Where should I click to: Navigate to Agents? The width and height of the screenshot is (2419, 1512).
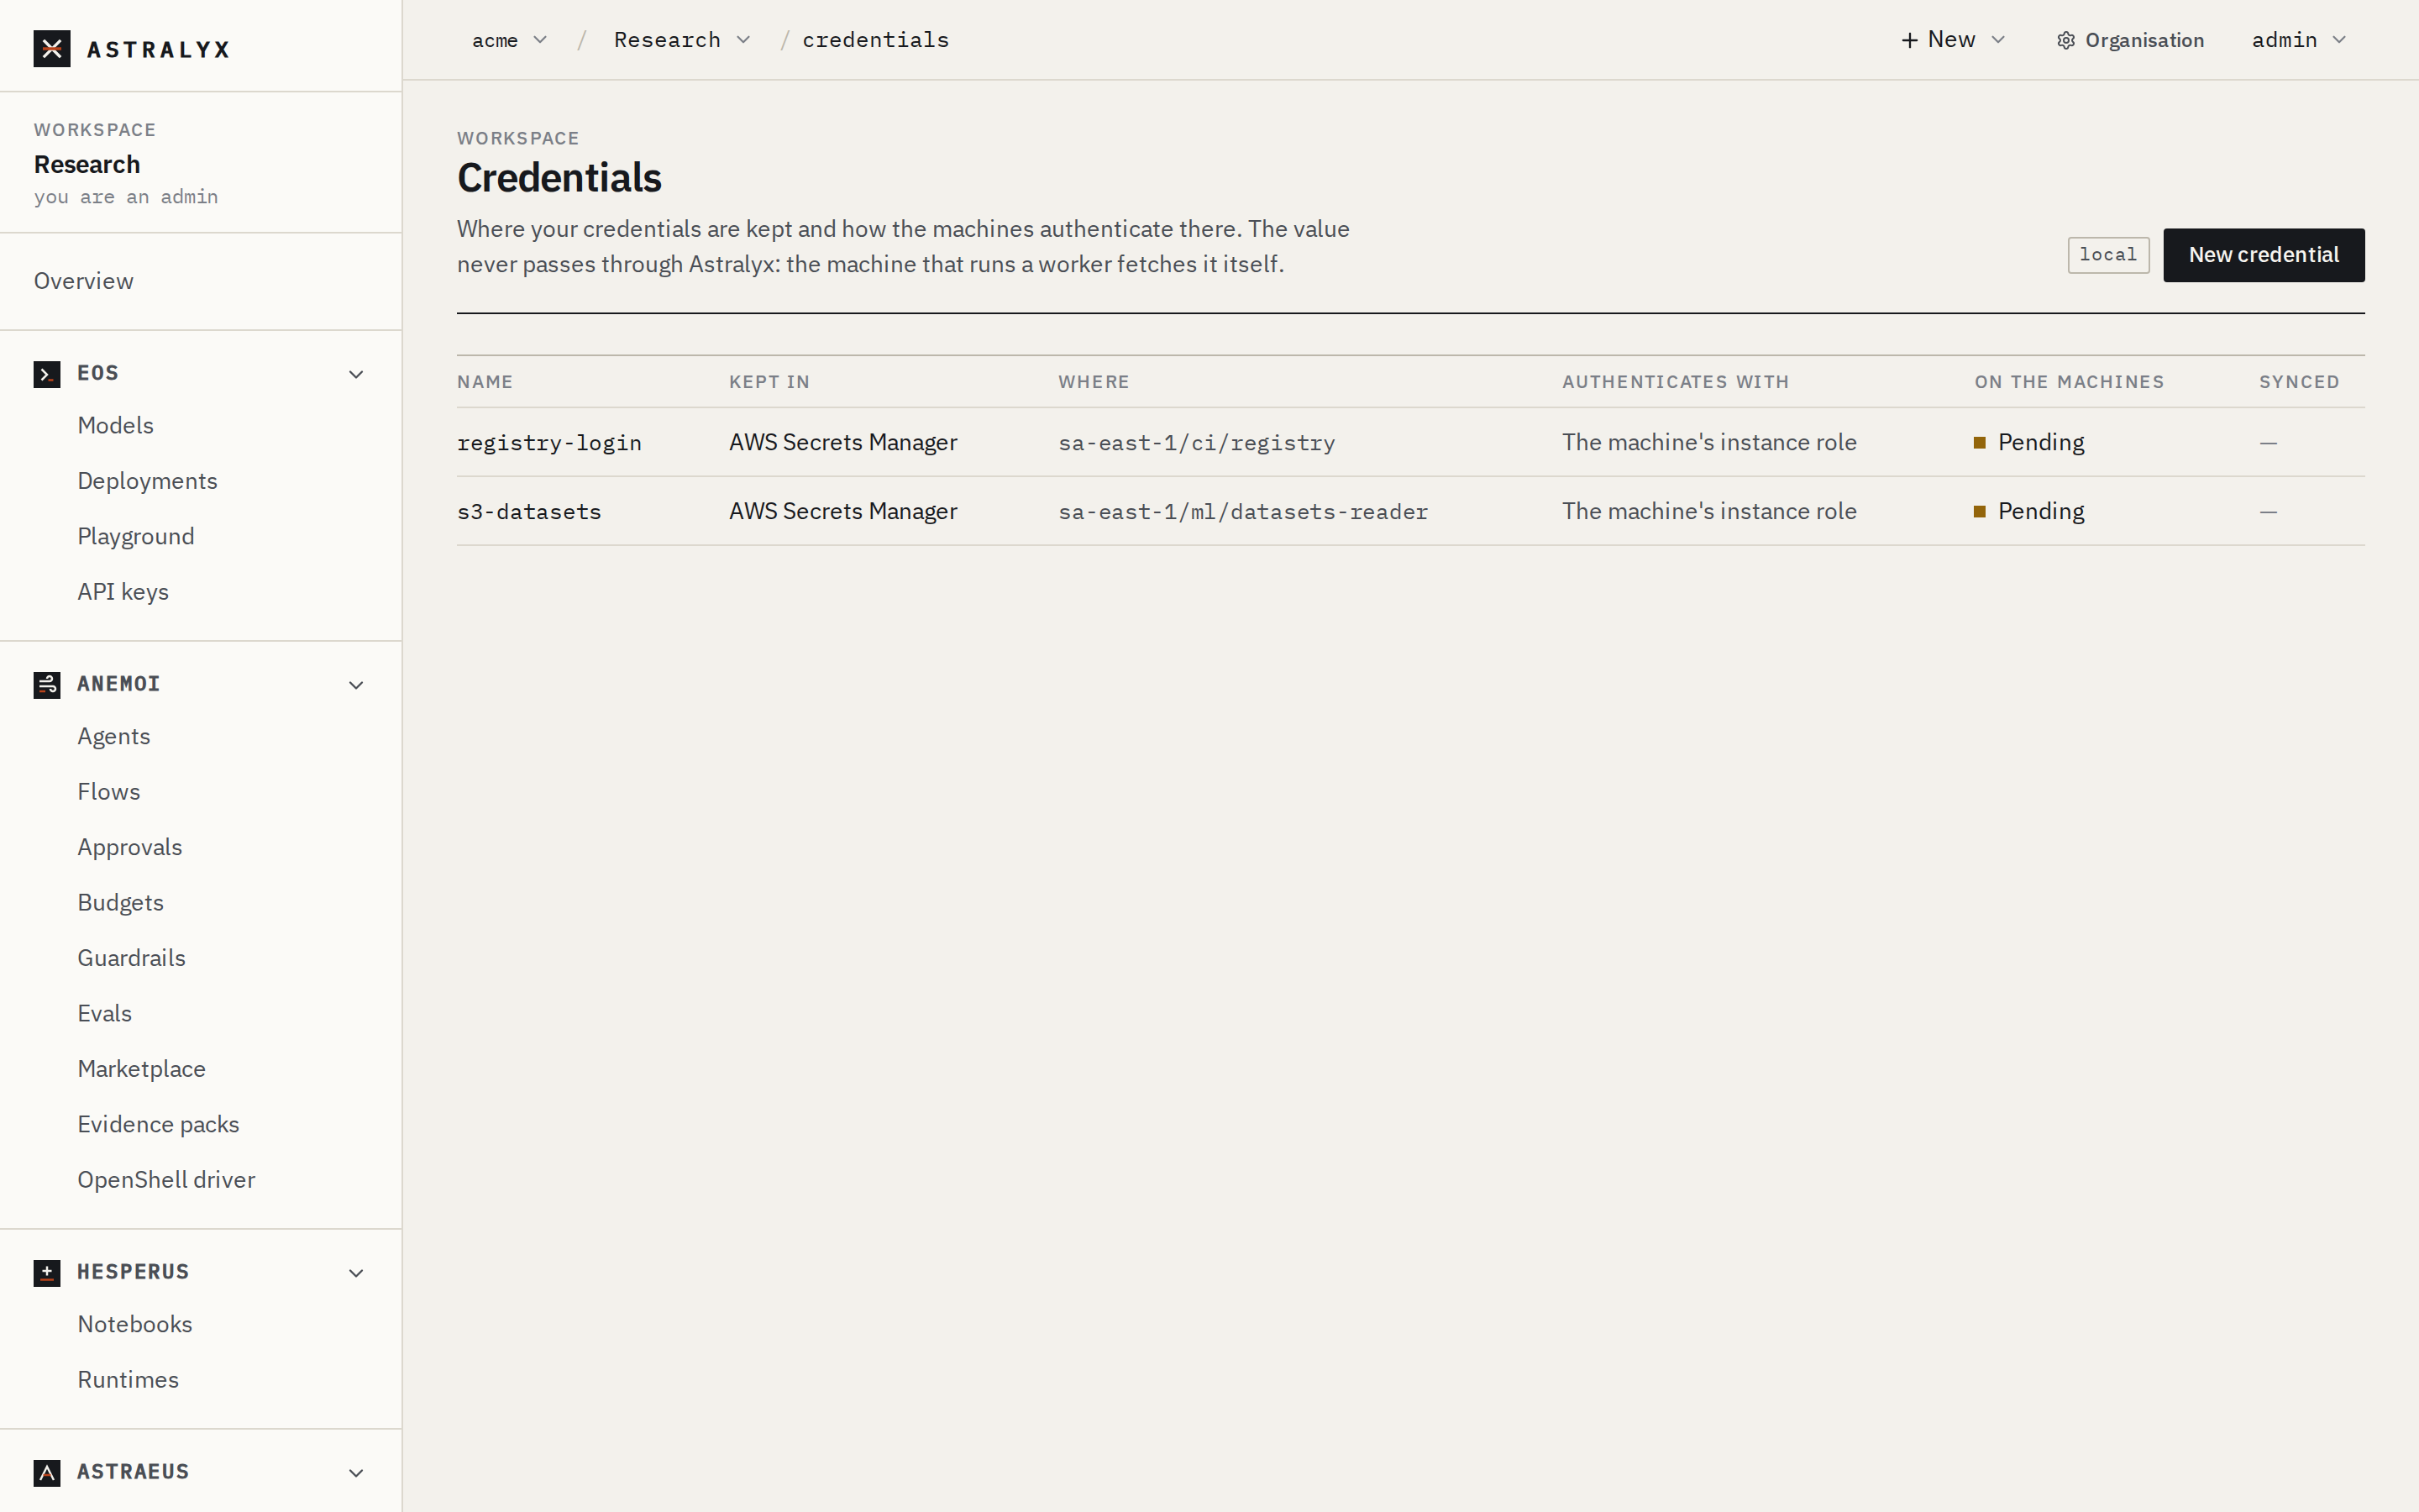click(114, 737)
